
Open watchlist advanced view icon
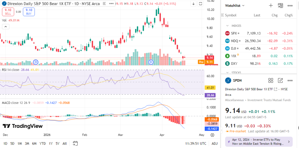point(280,6)
